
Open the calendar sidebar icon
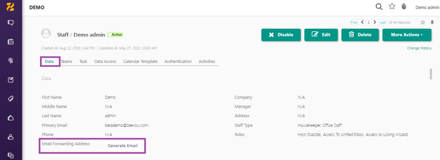[11, 42]
